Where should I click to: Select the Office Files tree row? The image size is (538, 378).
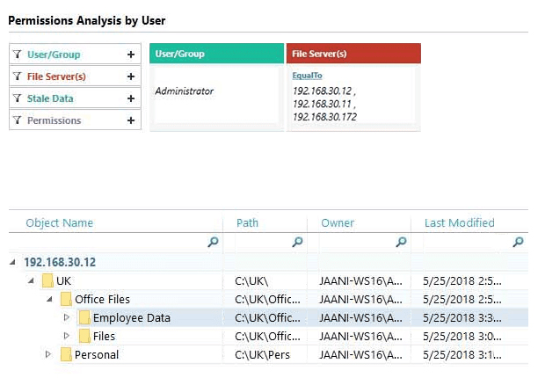pyautogui.click(x=268, y=300)
